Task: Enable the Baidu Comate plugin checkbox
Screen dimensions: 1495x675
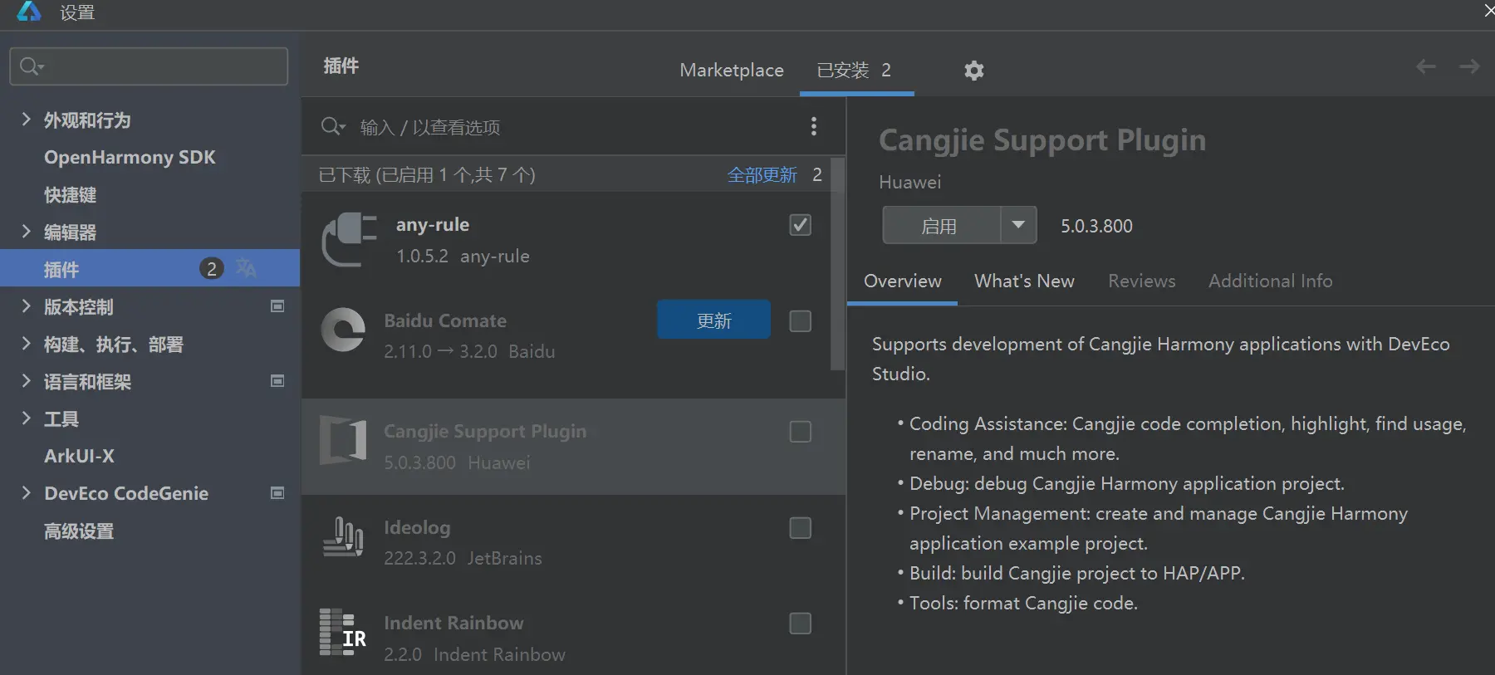Action: [x=800, y=321]
